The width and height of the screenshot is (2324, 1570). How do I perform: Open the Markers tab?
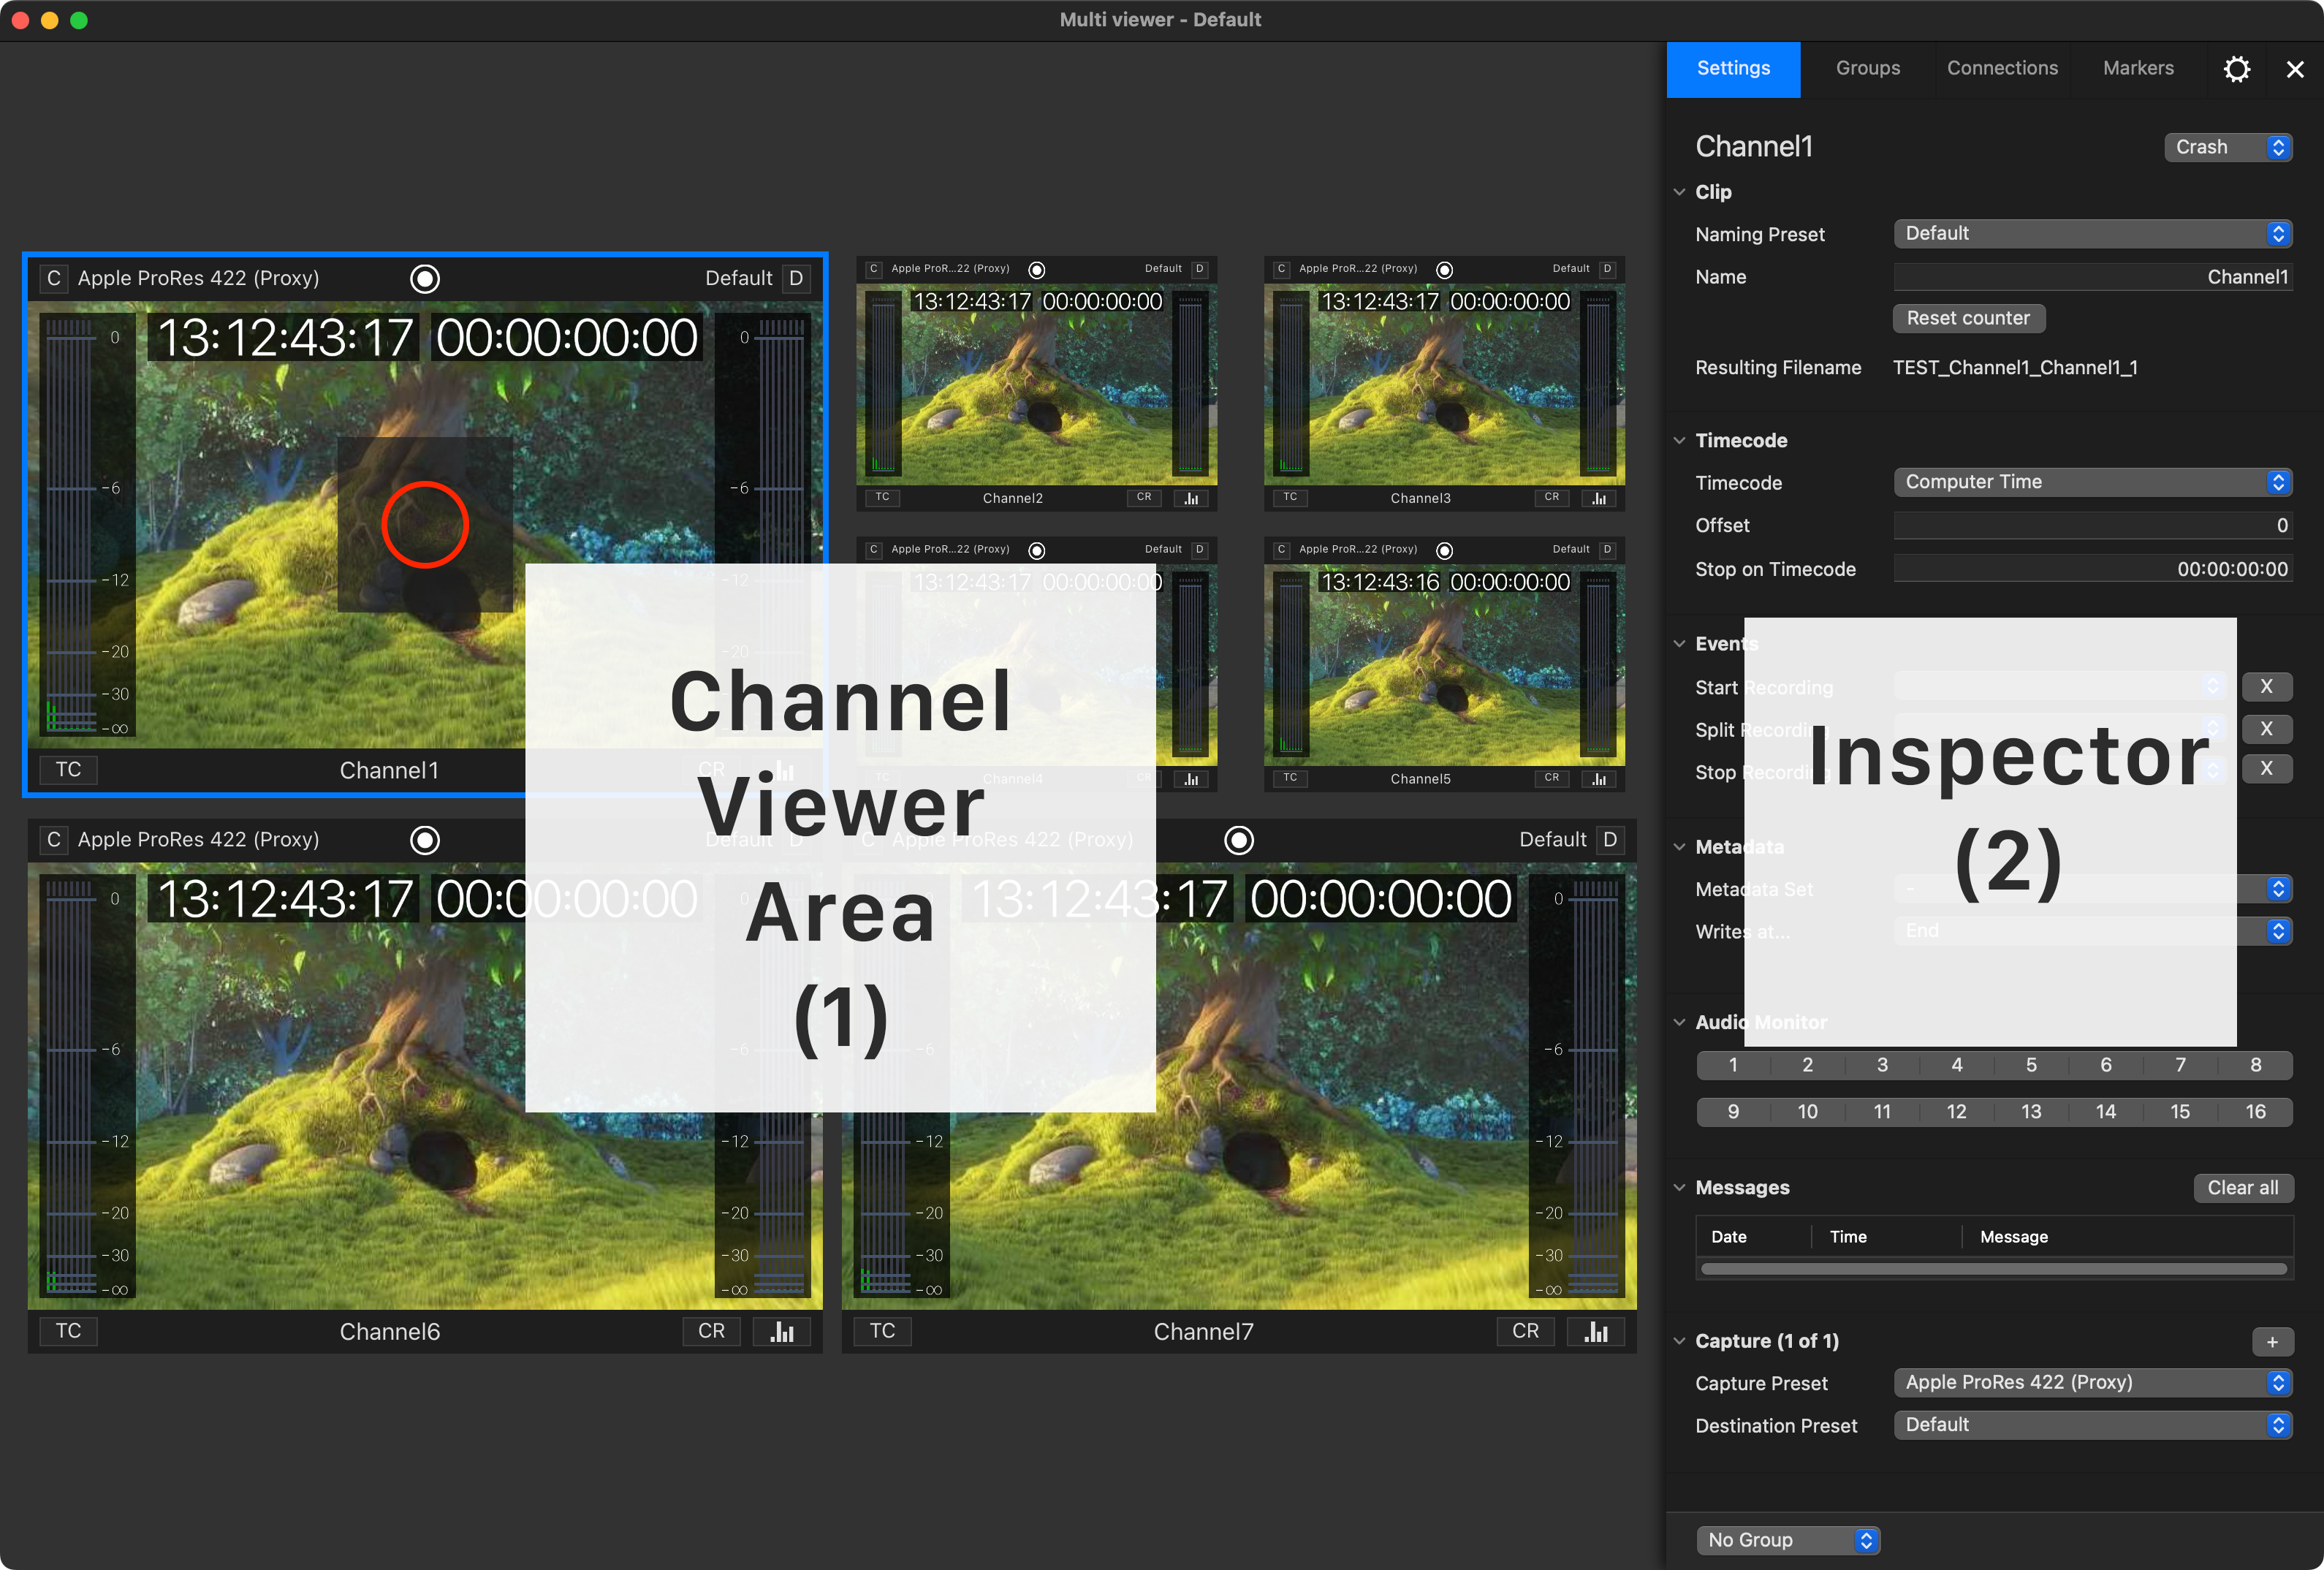tap(2138, 69)
